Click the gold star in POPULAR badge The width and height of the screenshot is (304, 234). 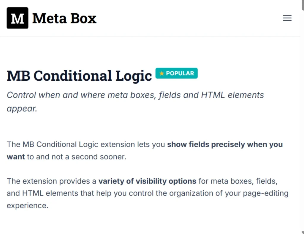(x=162, y=74)
